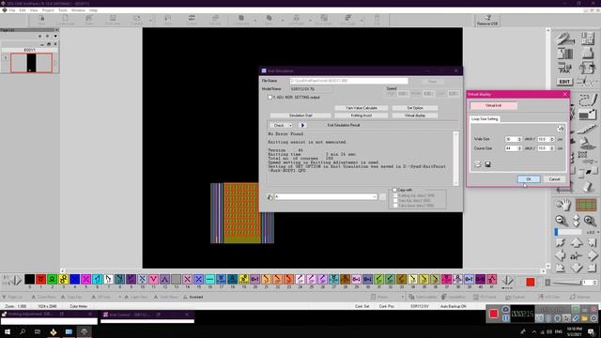Click the Remove USB toolbar button
This screenshot has width=601, height=338.
pyautogui.click(x=487, y=21)
